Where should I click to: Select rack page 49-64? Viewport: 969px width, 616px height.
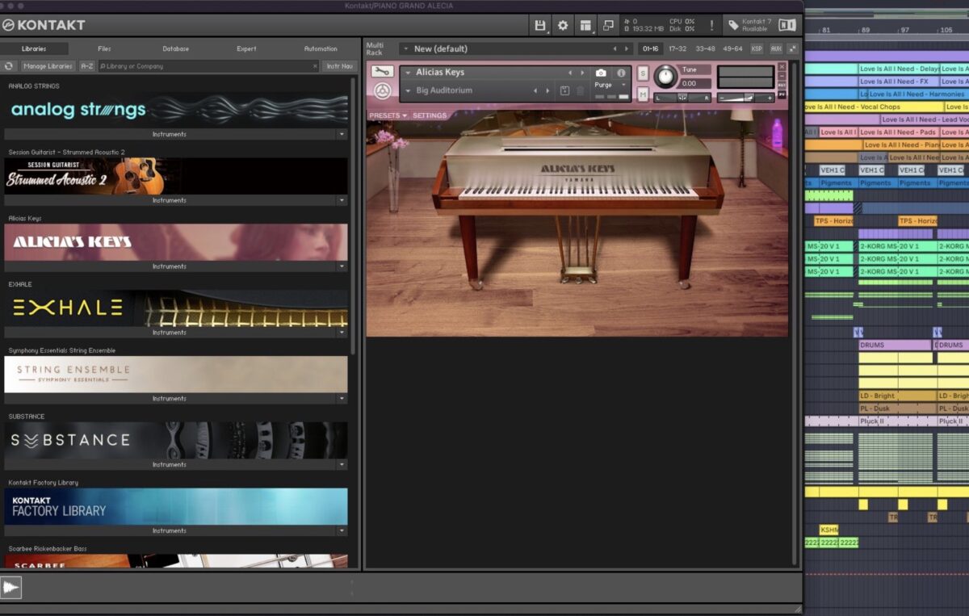pyautogui.click(x=732, y=48)
